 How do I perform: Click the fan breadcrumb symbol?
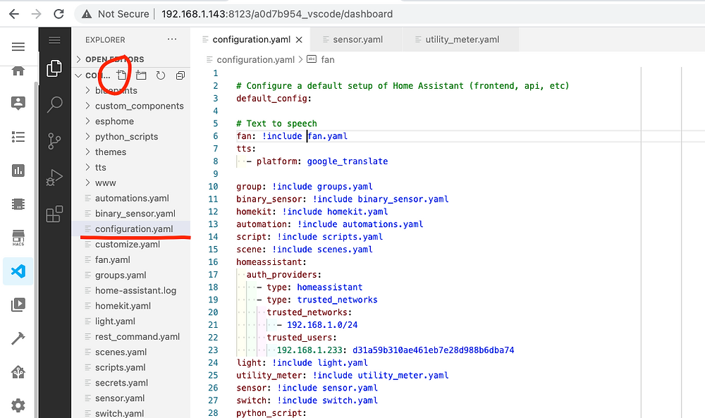(328, 60)
